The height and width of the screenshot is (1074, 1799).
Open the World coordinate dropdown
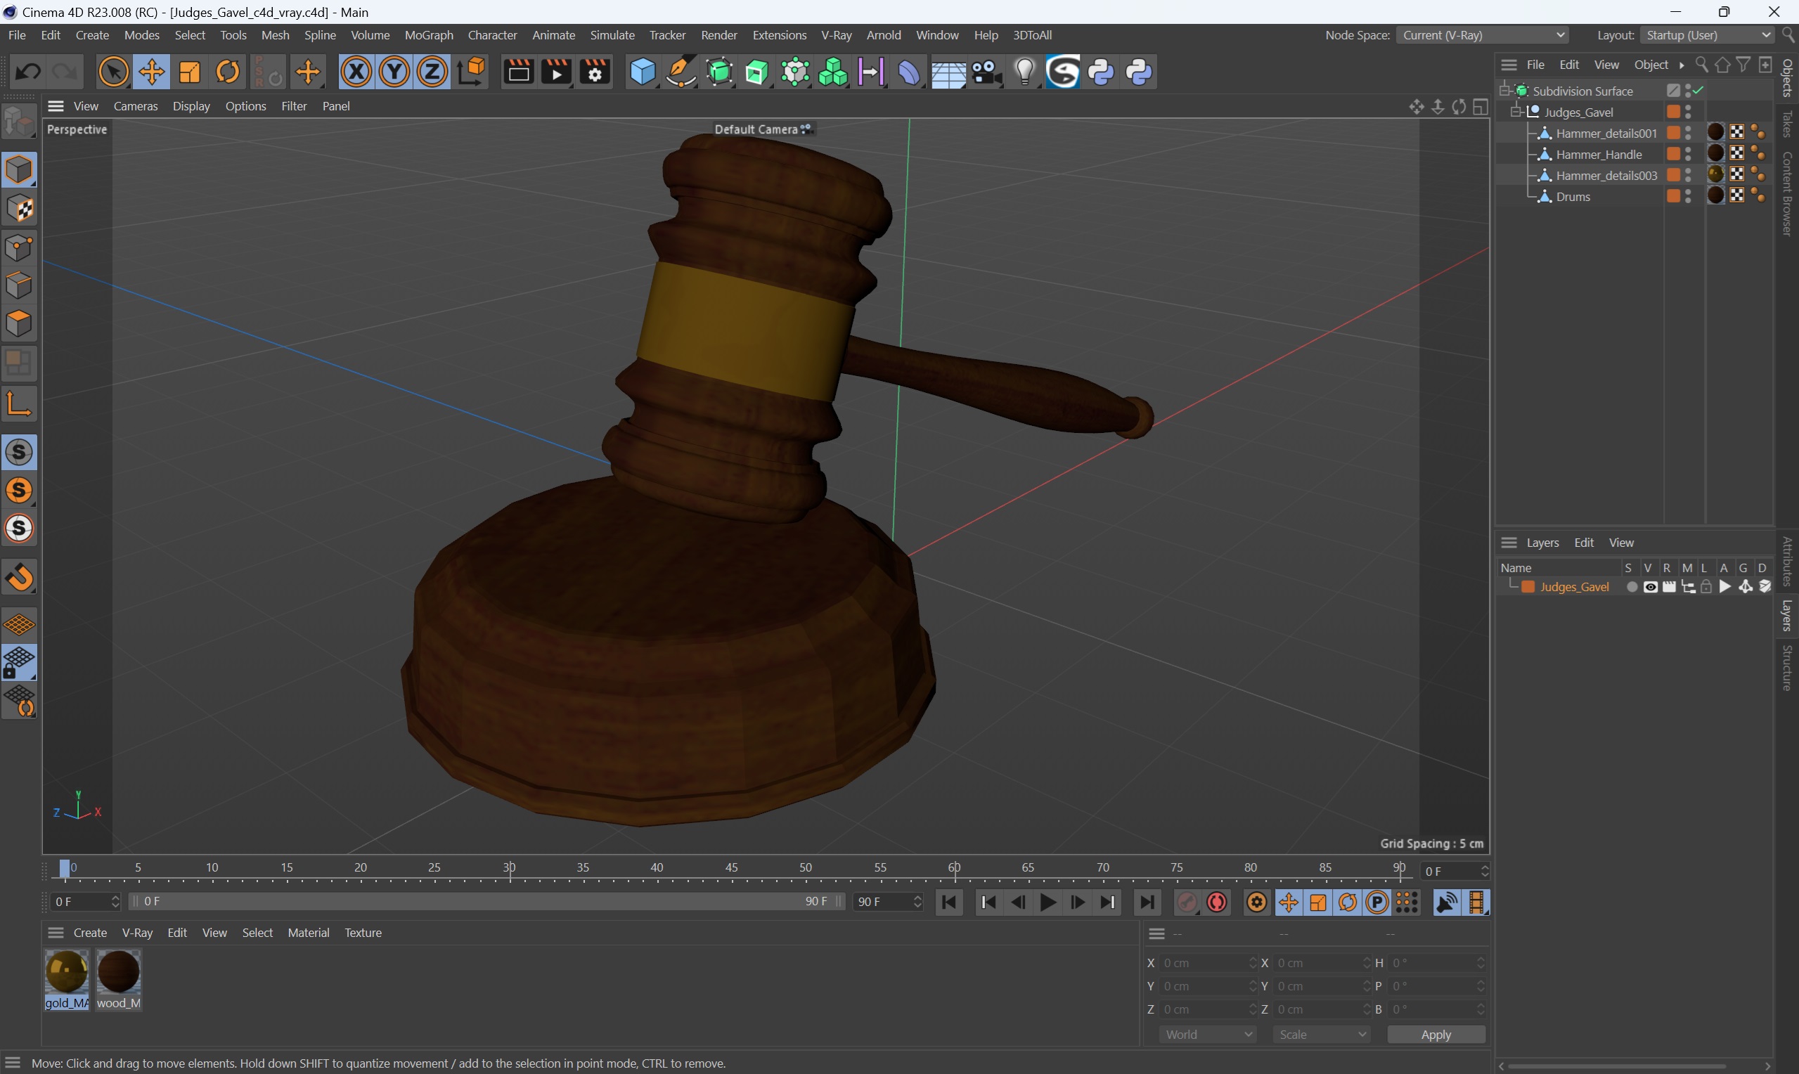point(1207,1034)
